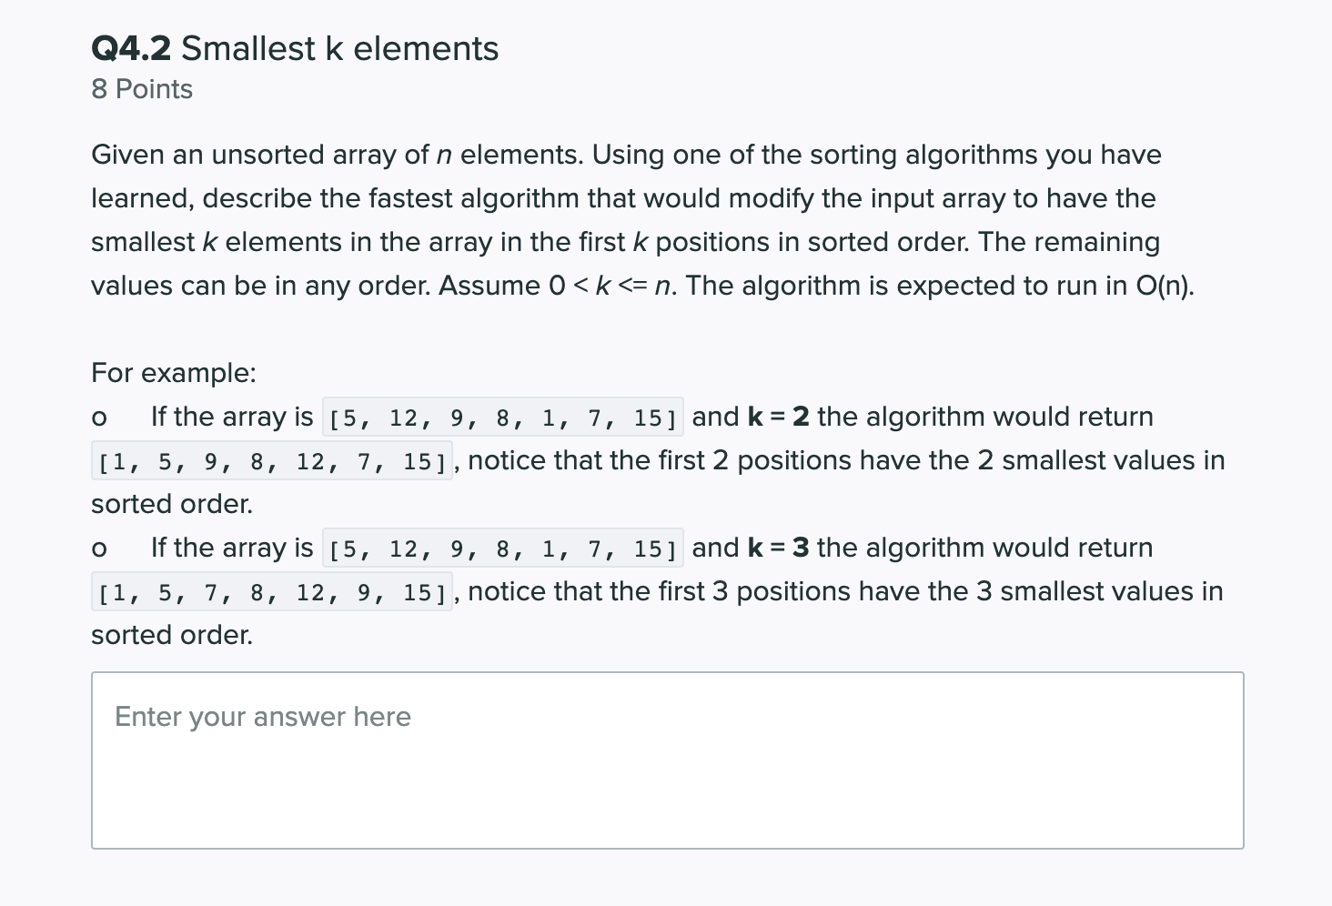
Task: Click the 'For example:' line
Action: 174,373
